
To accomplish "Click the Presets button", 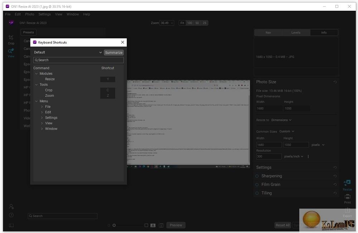I will pos(28,32).
